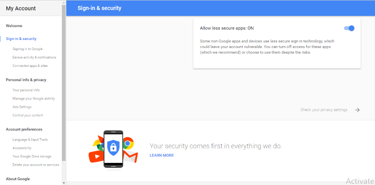The height and width of the screenshot is (185, 375).
Task: Turn off the Allow less secure apps switch
Action: [x=349, y=28]
